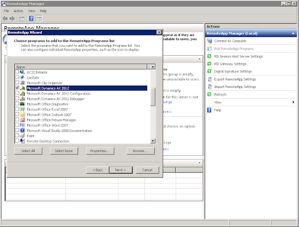Viewport: 299px width, 227px height.
Task: Click the Show/Hide Console Tree toolbar icon
Action: [x=21, y=19]
